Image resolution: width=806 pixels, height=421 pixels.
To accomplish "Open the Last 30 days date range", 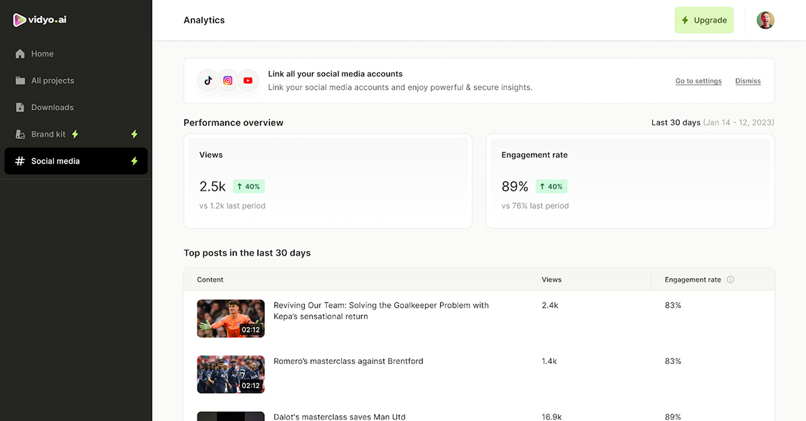I will [712, 123].
